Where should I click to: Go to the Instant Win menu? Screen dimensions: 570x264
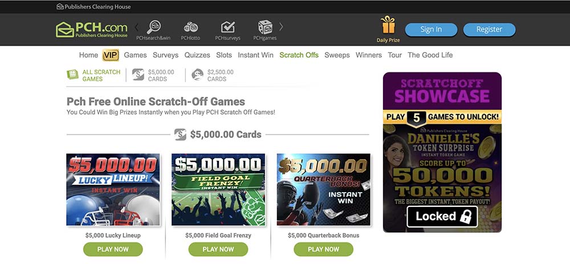pyautogui.click(x=255, y=55)
